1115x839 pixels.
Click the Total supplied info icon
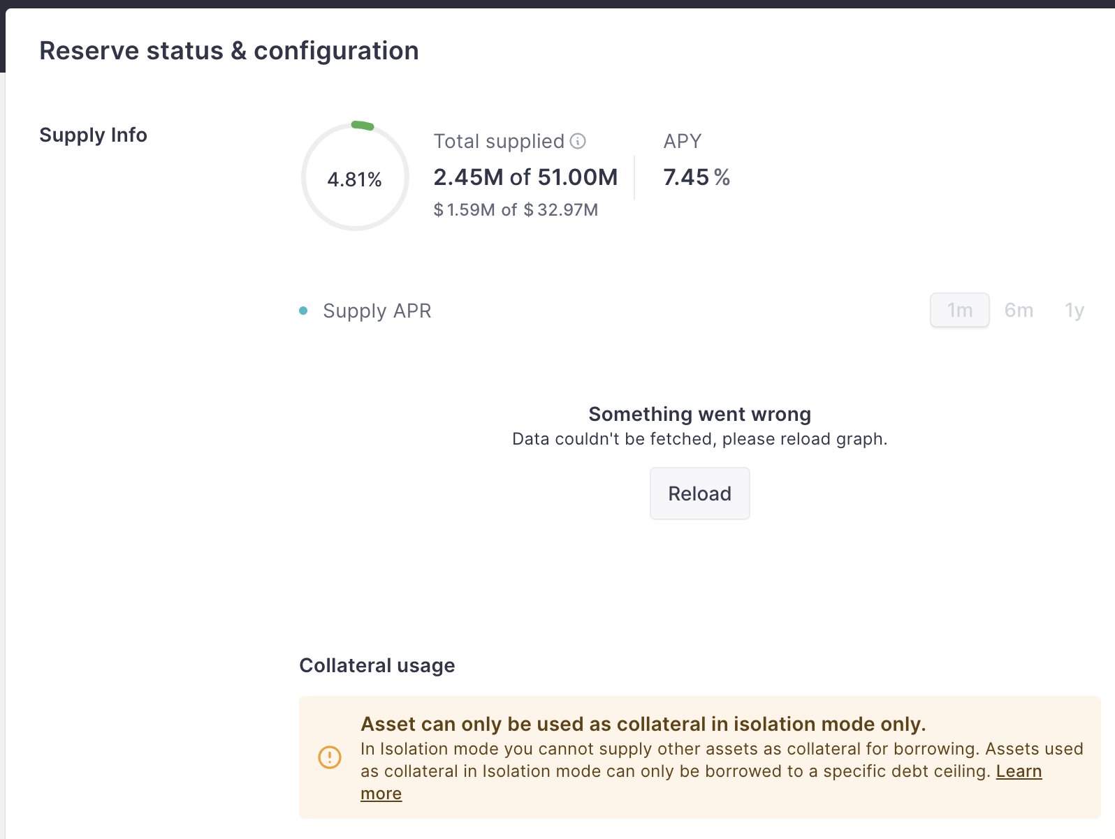coord(578,142)
